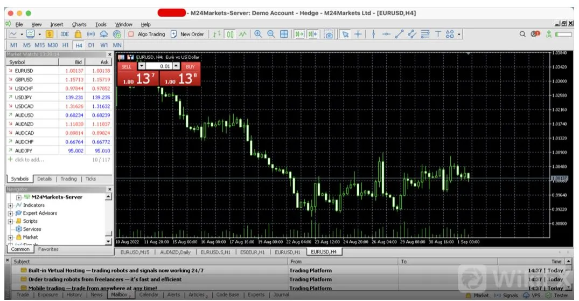The image size is (579, 301).
Task: Select the text label tool
Action: coord(438,34)
